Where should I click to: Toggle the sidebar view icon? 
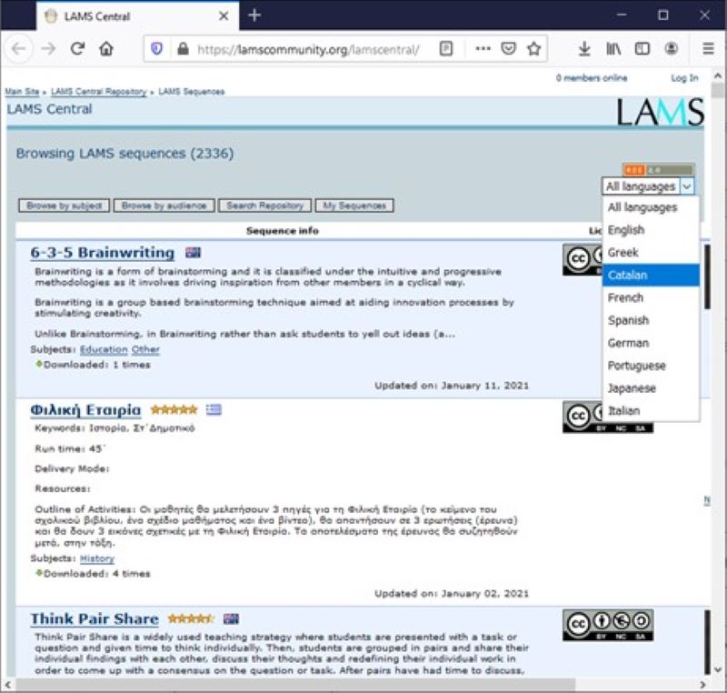pos(642,49)
